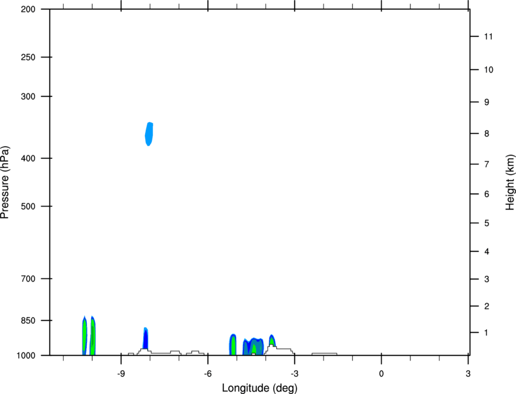Click the 5 km height label

coord(487,223)
